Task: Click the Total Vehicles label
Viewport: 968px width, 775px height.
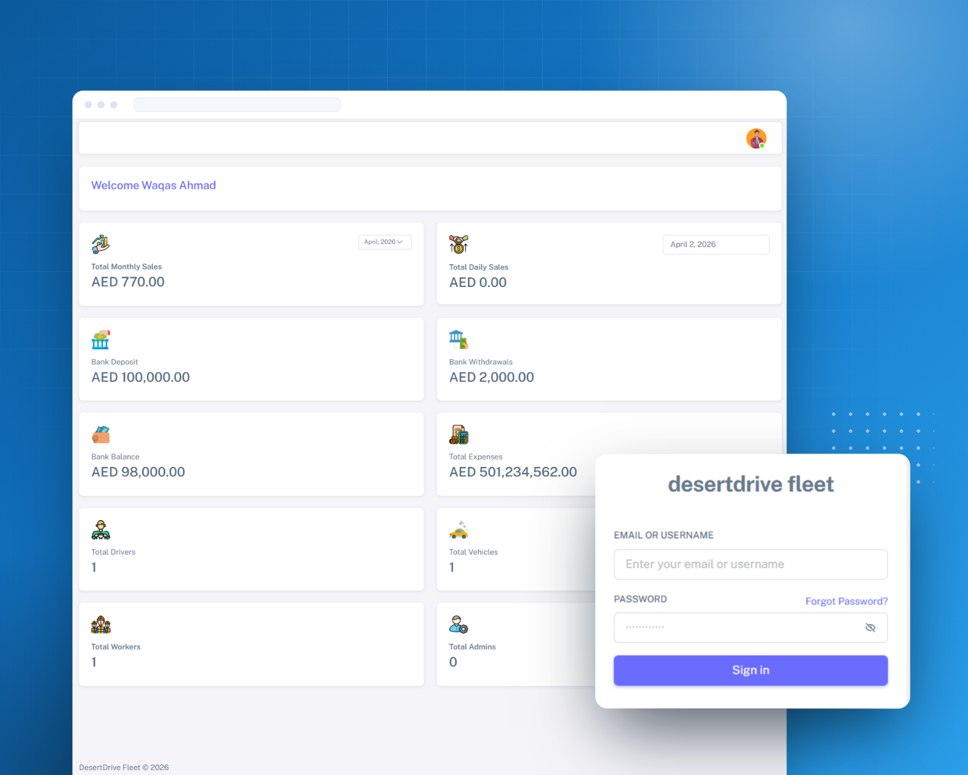Action: coord(473,552)
